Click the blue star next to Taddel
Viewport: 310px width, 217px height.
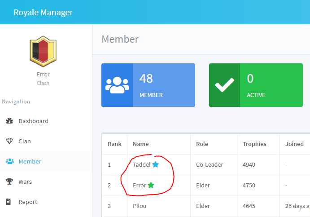(156, 164)
